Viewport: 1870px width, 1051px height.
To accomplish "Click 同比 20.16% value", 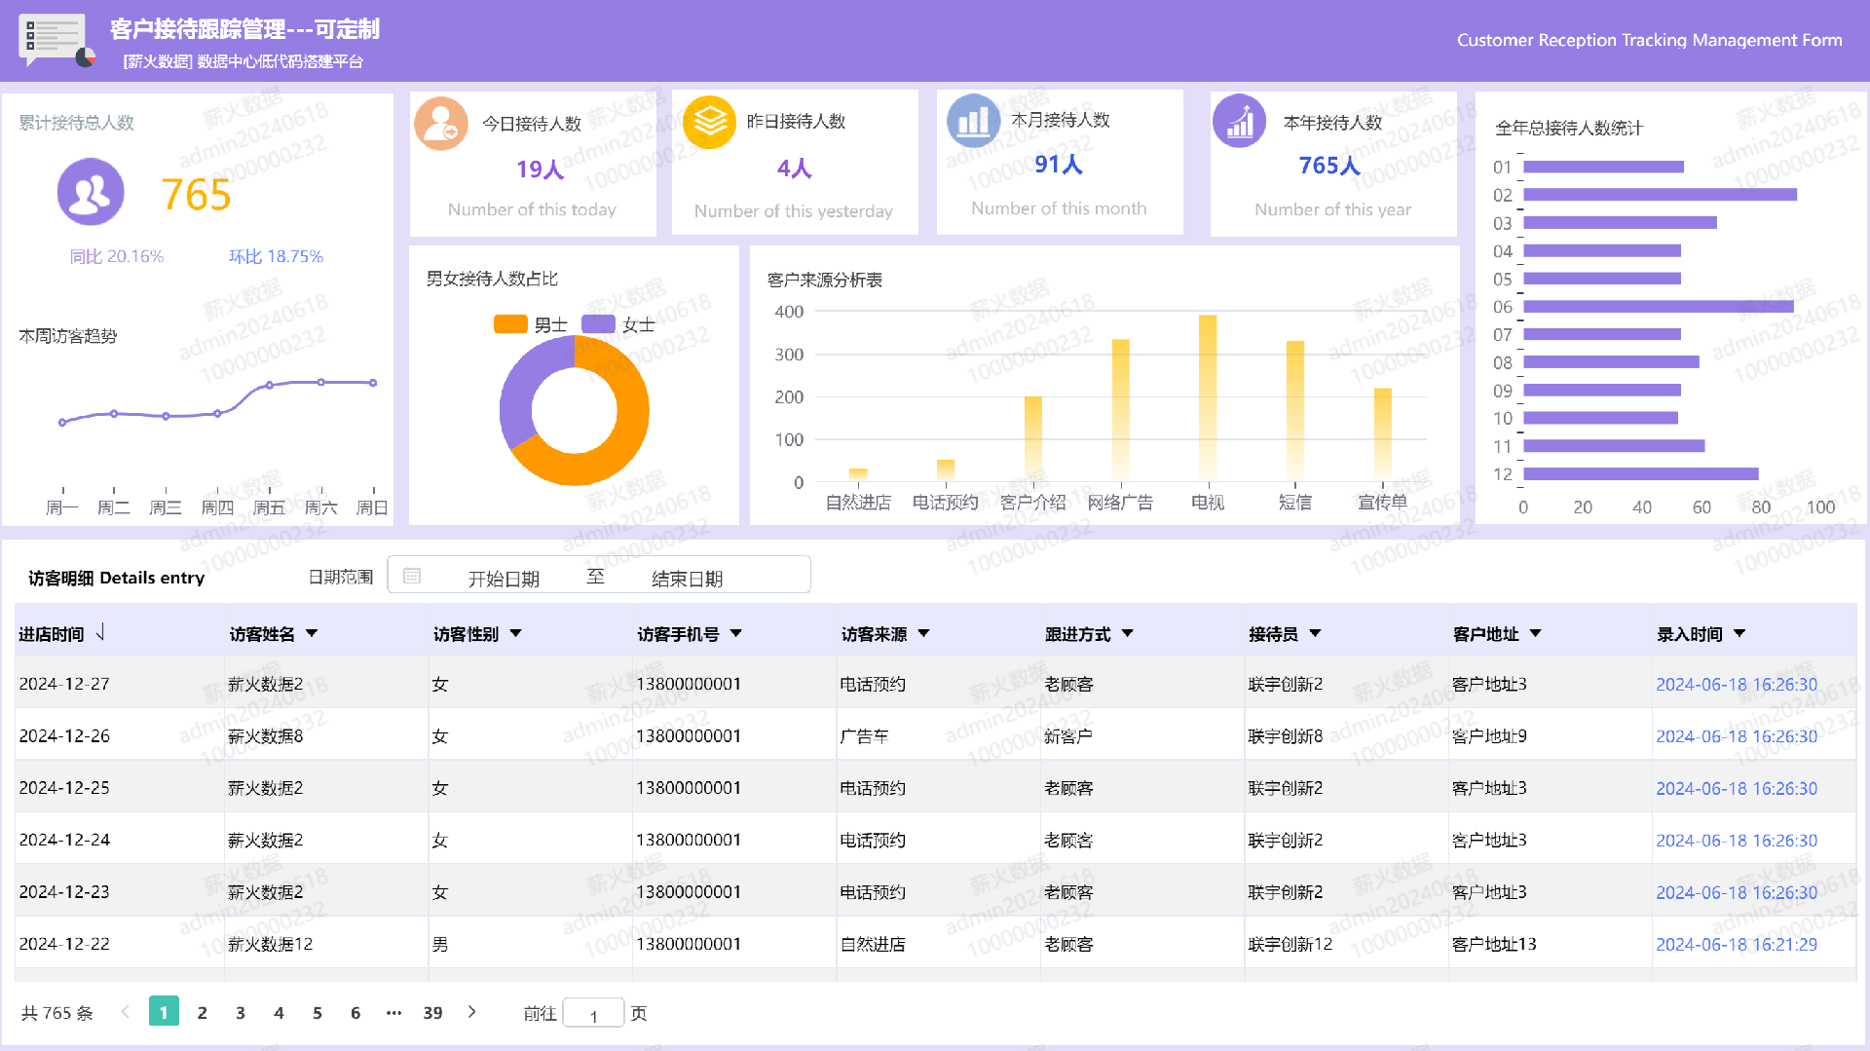I will (x=117, y=256).
